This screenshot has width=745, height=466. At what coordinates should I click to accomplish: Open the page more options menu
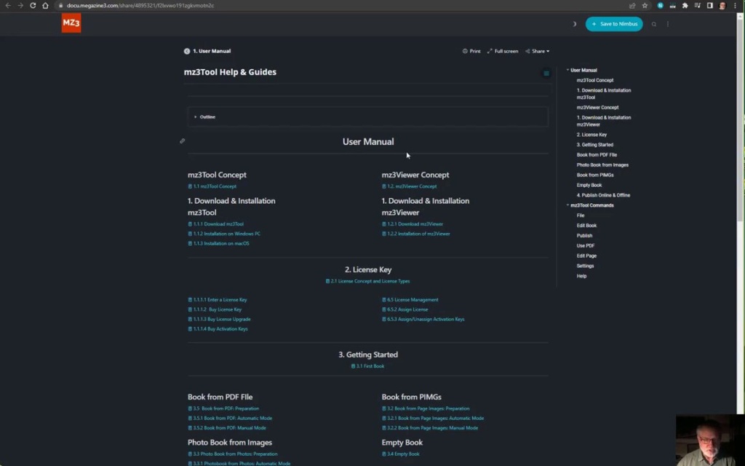pyautogui.click(x=668, y=24)
